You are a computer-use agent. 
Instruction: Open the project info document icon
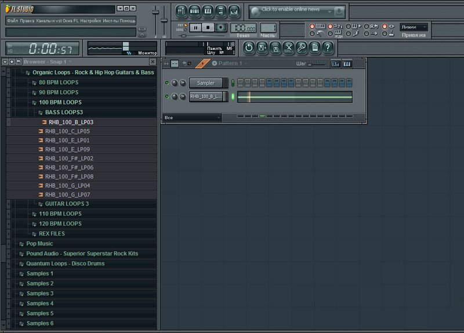coord(314,48)
